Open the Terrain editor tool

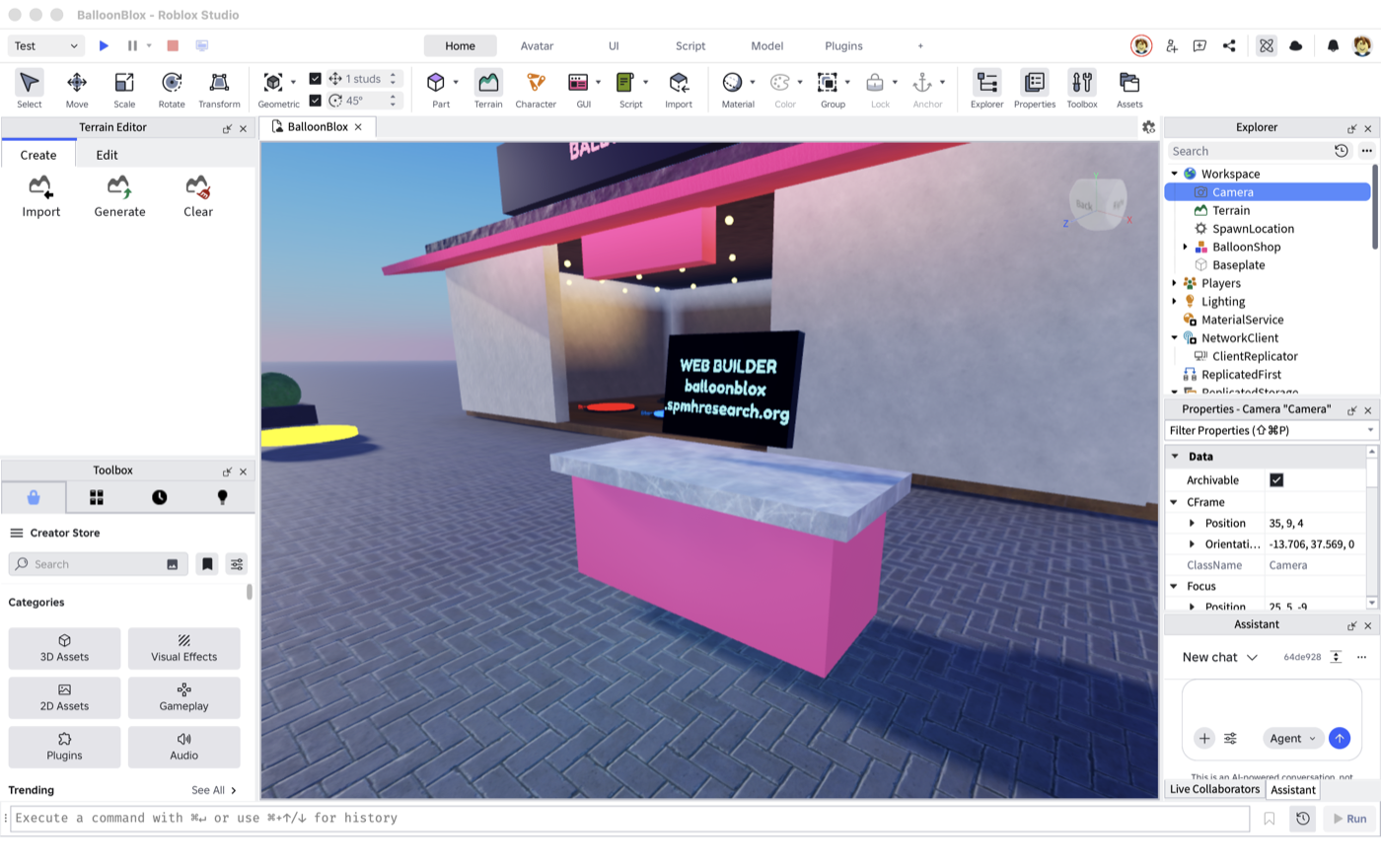488,89
